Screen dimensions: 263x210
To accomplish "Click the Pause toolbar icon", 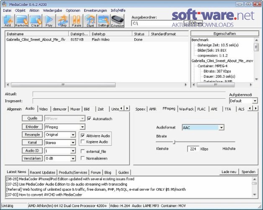I will 76,21.
